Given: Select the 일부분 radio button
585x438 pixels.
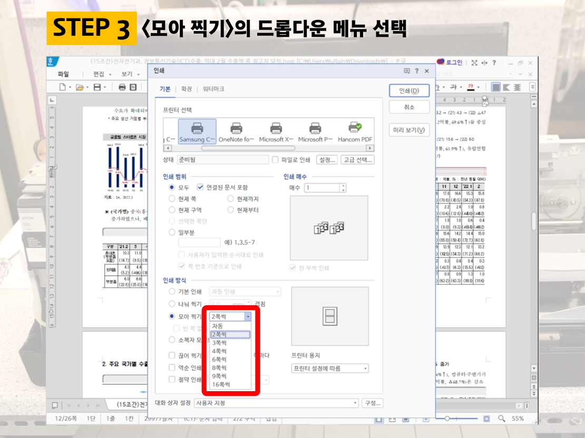Looking at the screenshot, I should pyautogui.click(x=172, y=232).
